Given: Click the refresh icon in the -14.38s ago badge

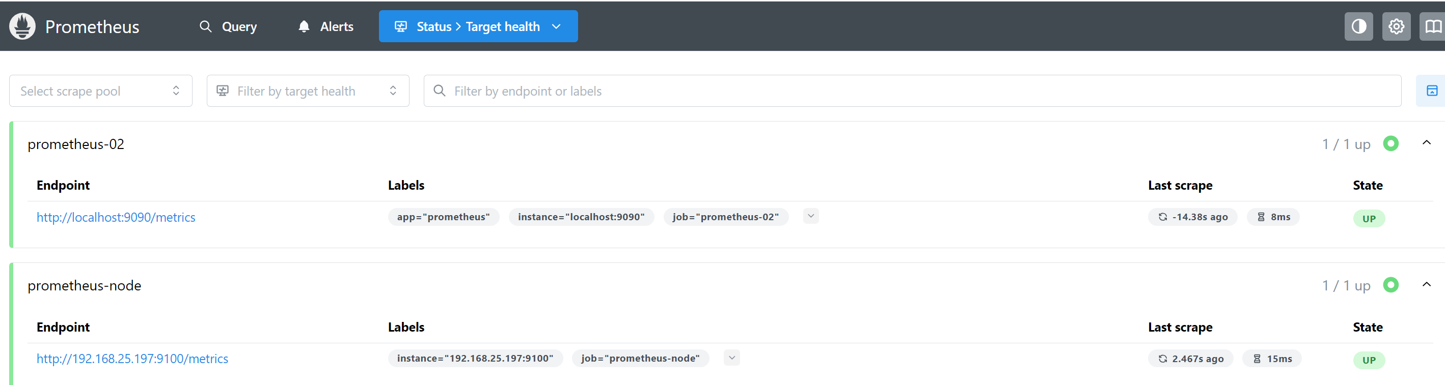Looking at the screenshot, I should [x=1162, y=217].
